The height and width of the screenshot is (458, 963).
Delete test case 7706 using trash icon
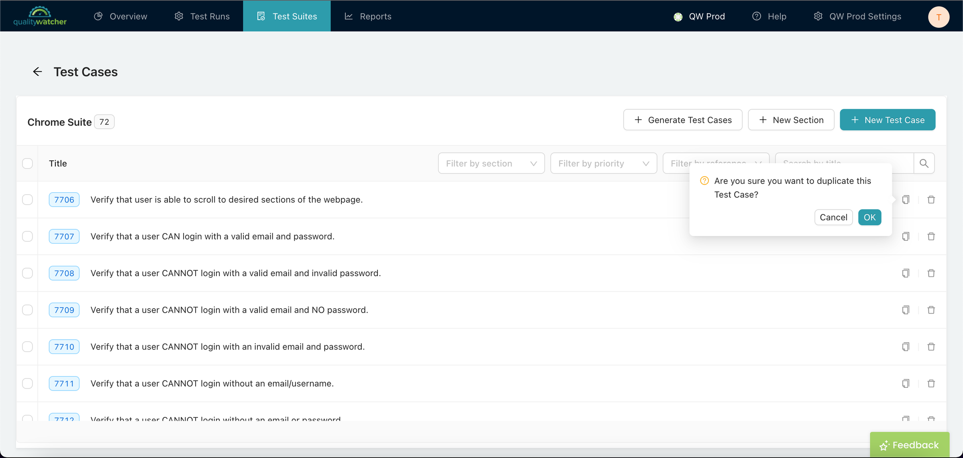point(931,199)
